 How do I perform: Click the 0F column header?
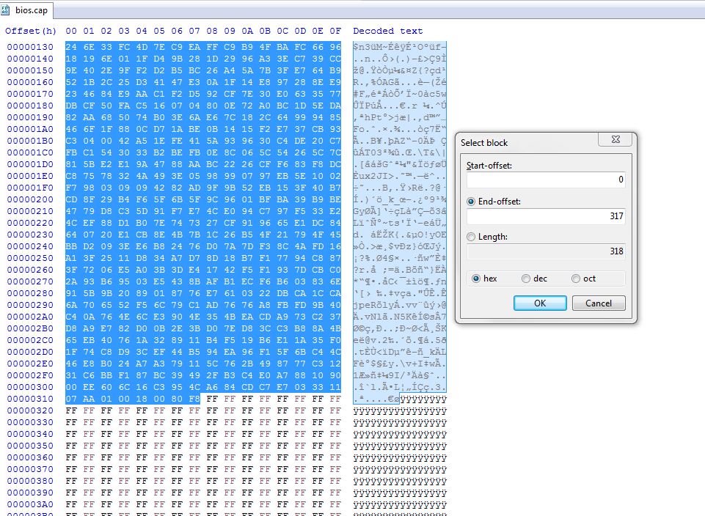tap(335, 31)
